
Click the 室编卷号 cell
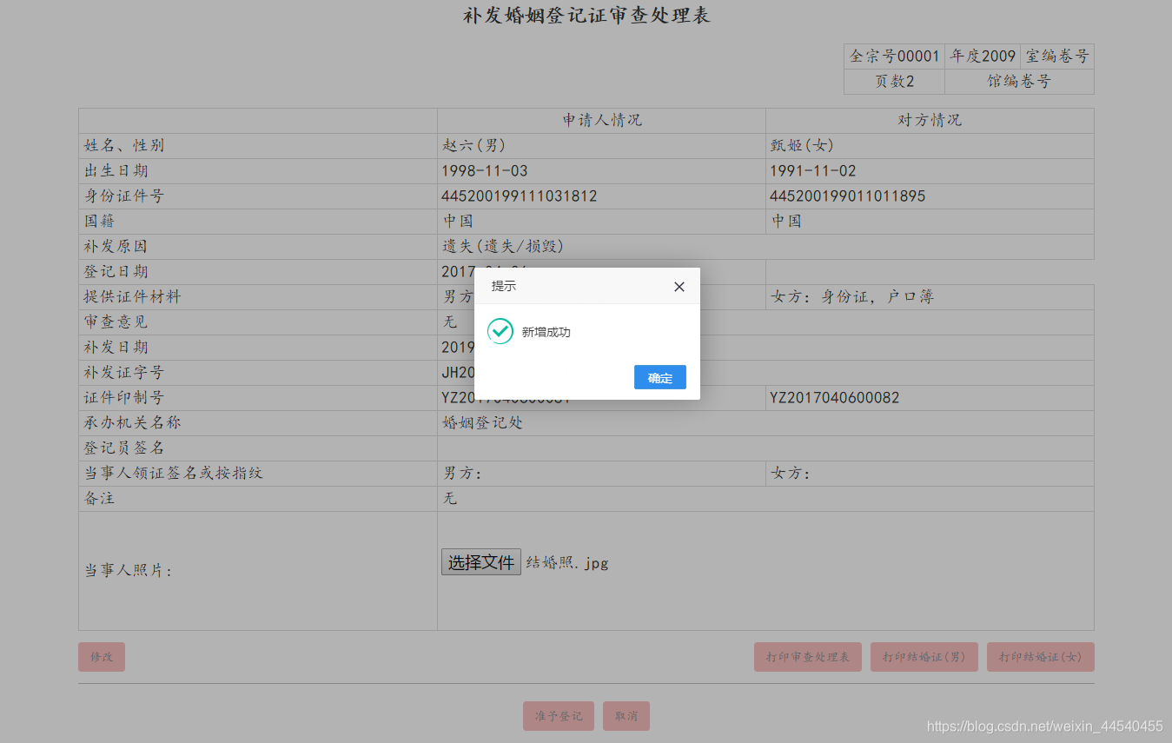1057,56
